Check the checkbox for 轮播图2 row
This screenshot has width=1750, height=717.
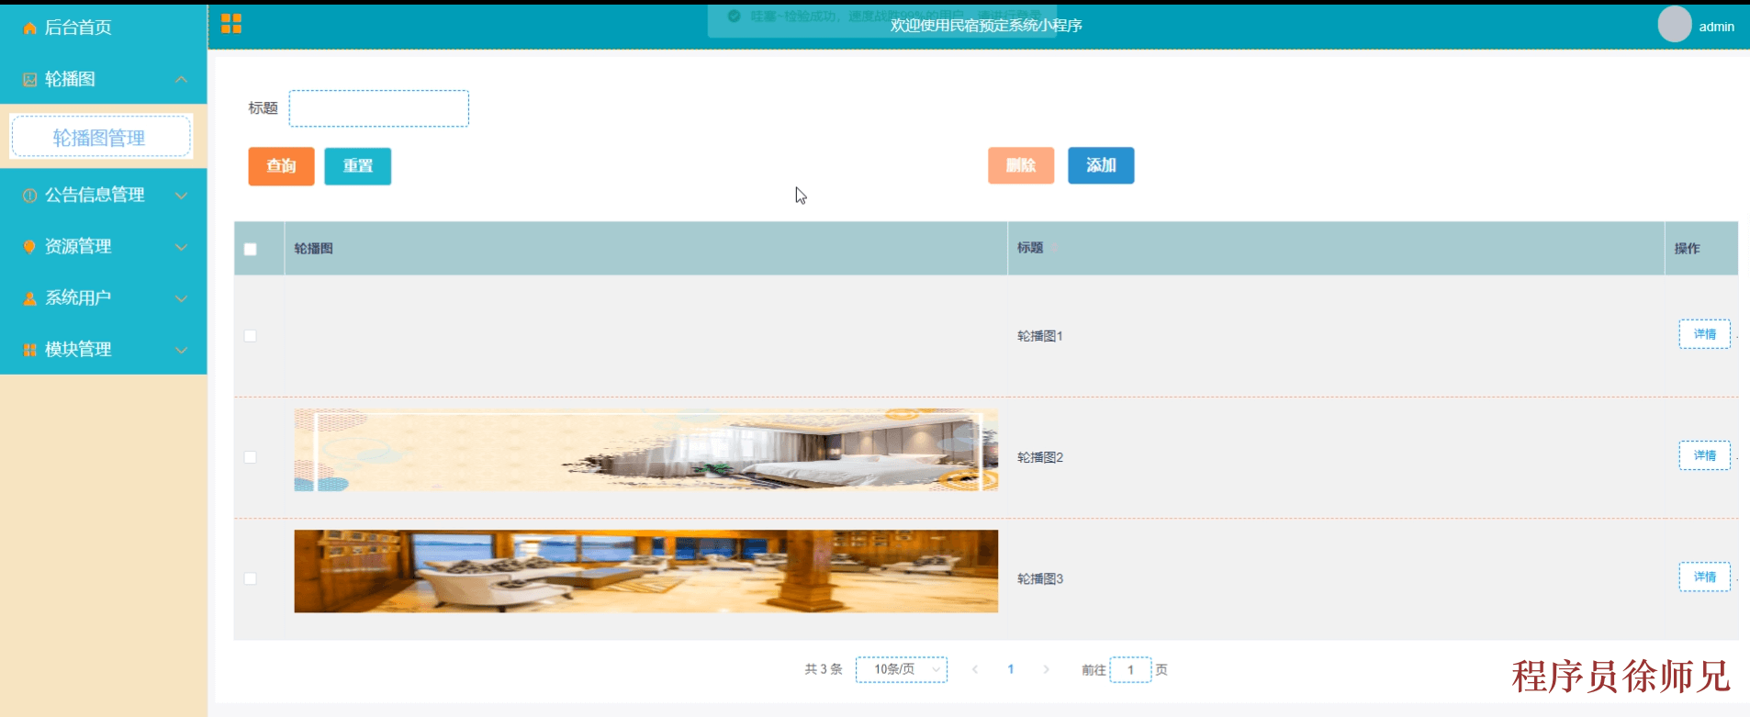[x=251, y=457]
